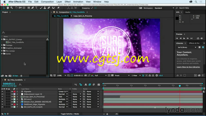Expand the Footage folder
206x116 pixels.
pos(2,45)
